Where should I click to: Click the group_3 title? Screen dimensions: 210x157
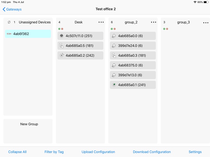click(x=183, y=22)
